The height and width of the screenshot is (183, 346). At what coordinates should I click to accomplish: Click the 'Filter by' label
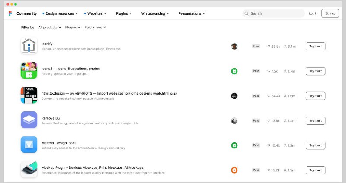click(28, 27)
